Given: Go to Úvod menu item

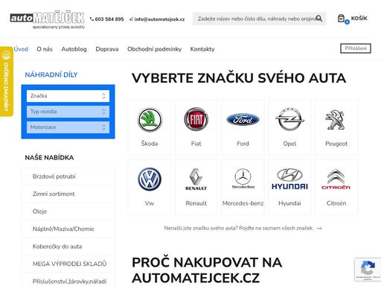Looking at the screenshot, I should [21, 49].
